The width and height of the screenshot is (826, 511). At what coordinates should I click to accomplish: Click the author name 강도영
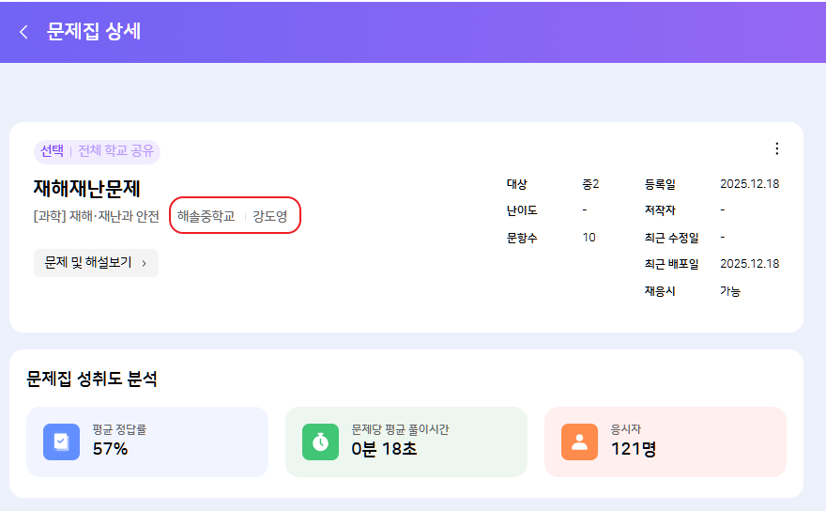270,216
